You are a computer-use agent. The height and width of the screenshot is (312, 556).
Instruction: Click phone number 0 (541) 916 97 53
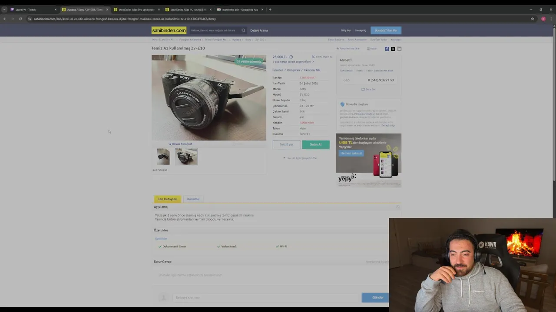point(381,80)
